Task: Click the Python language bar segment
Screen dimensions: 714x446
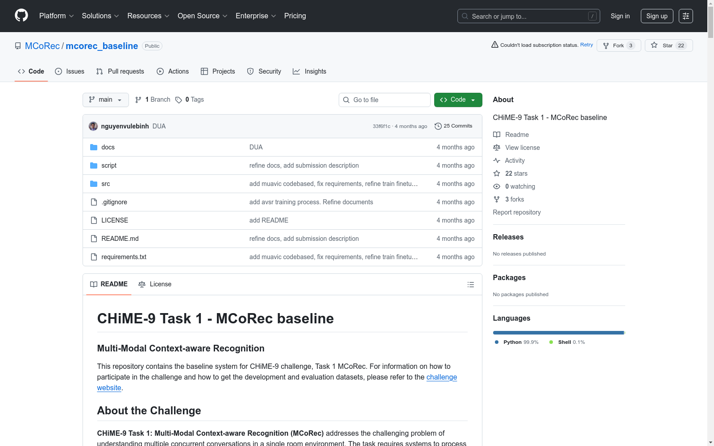Action: click(x=558, y=333)
